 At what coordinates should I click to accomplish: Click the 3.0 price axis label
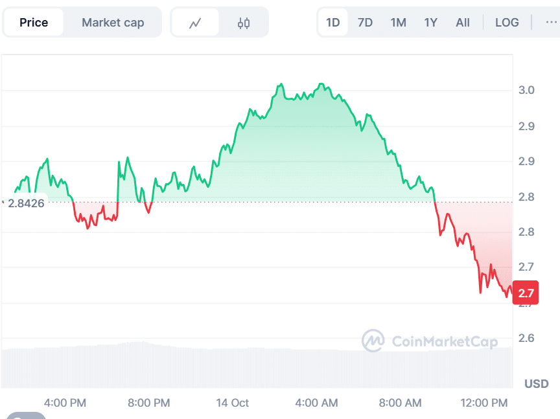(526, 90)
